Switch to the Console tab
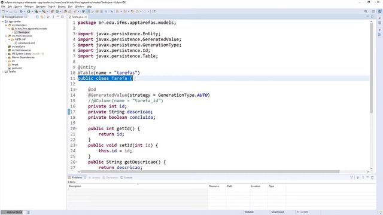This screenshot has height=215, width=383. [126, 177]
